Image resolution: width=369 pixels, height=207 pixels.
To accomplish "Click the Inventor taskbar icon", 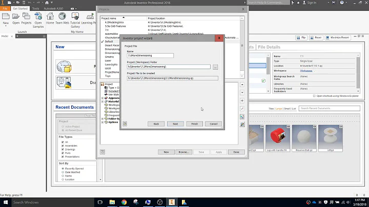I will 172,202.
